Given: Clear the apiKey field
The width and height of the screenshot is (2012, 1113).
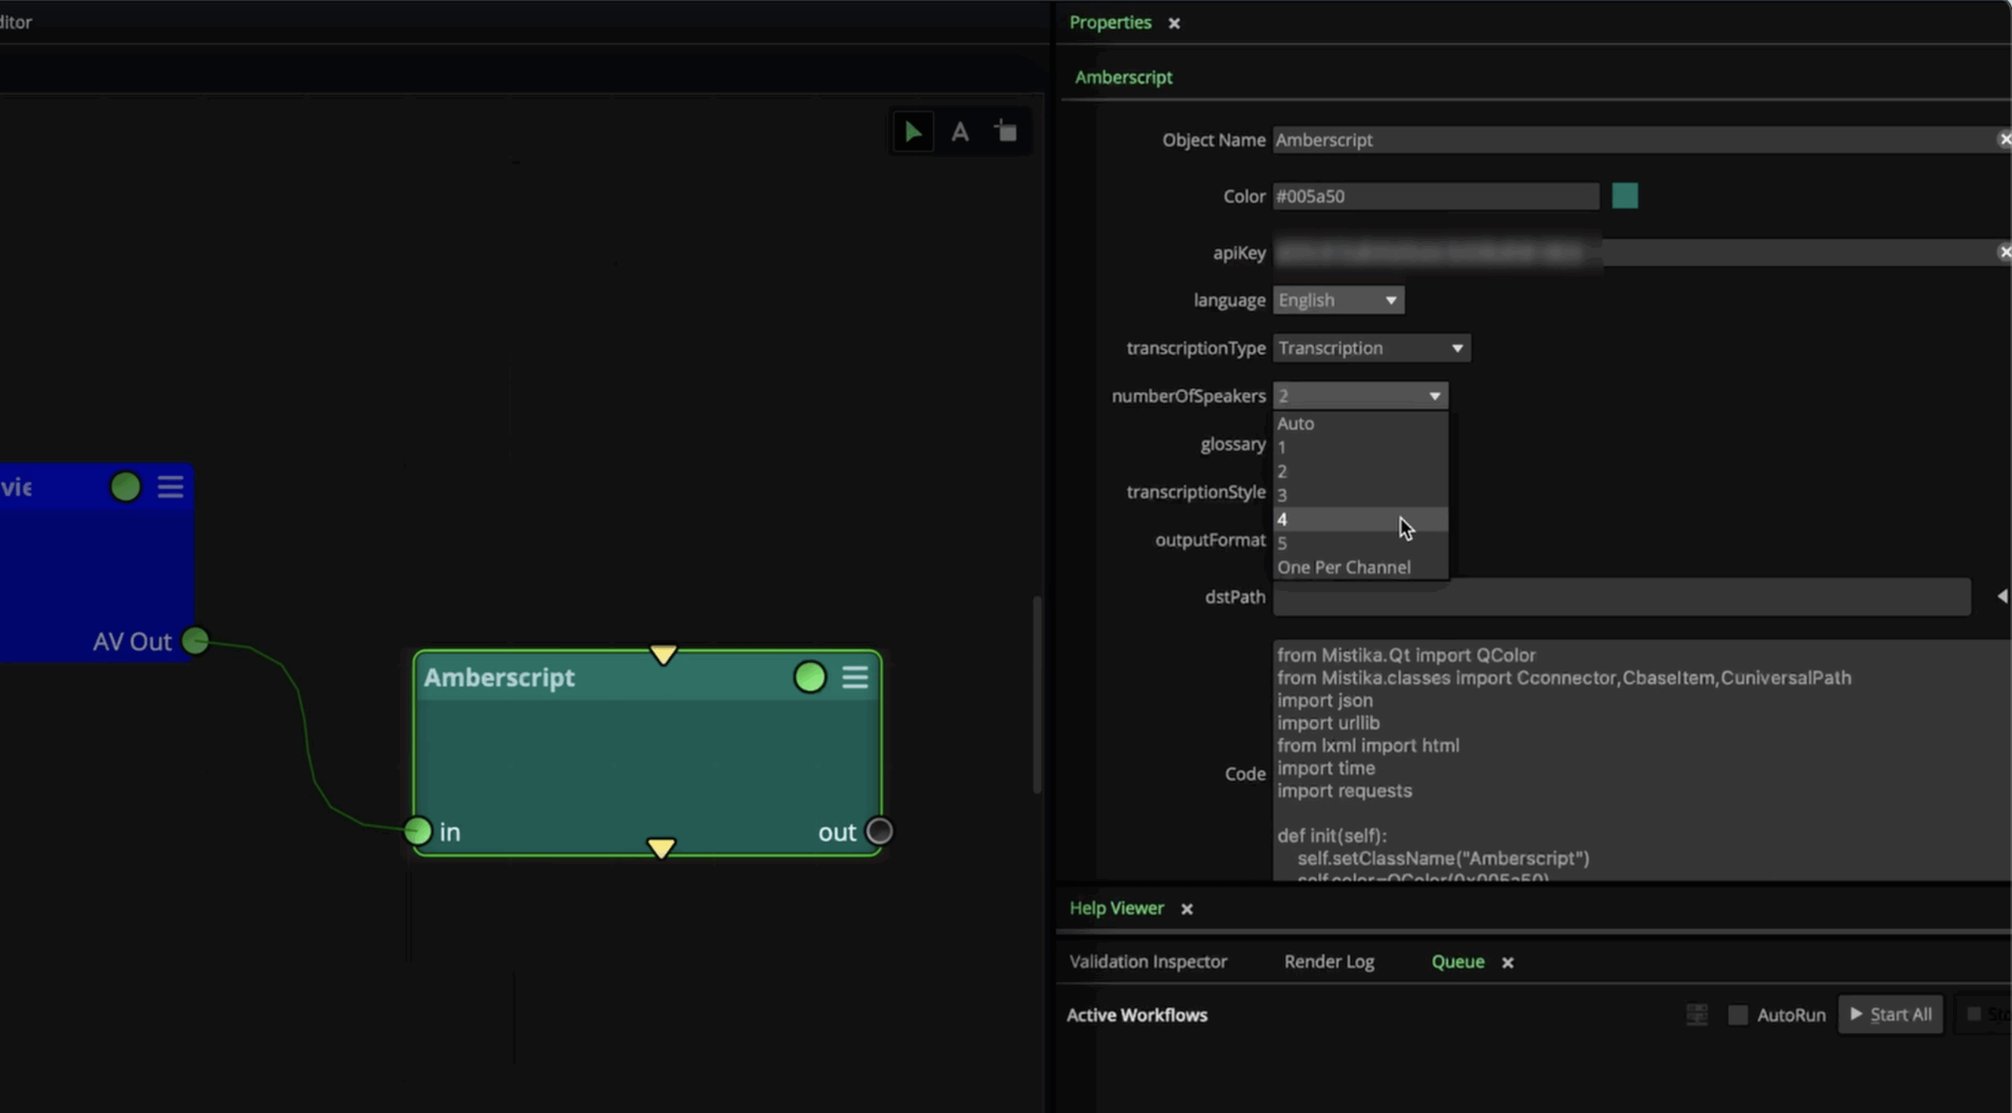Looking at the screenshot, I should coord(2004,252).
